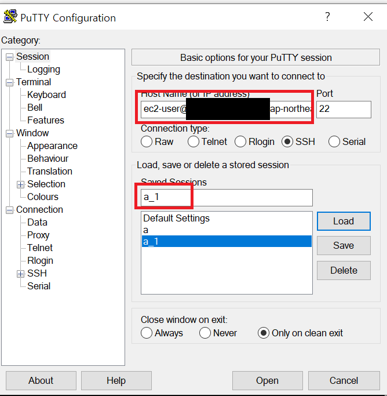This screenshot has height=396, width=387.
Task: Go to Proxy settings
Action: pyautogui.click(x=38, y=235)
